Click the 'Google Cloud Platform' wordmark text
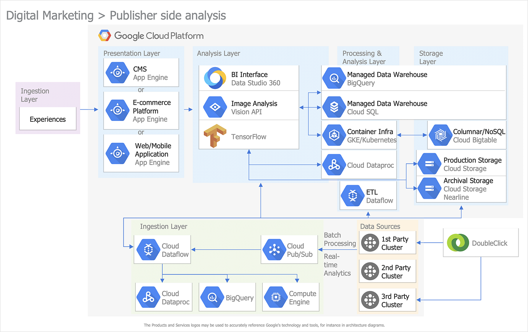The height and width of the screenshot is (332, 528). [x=159, y=36]
